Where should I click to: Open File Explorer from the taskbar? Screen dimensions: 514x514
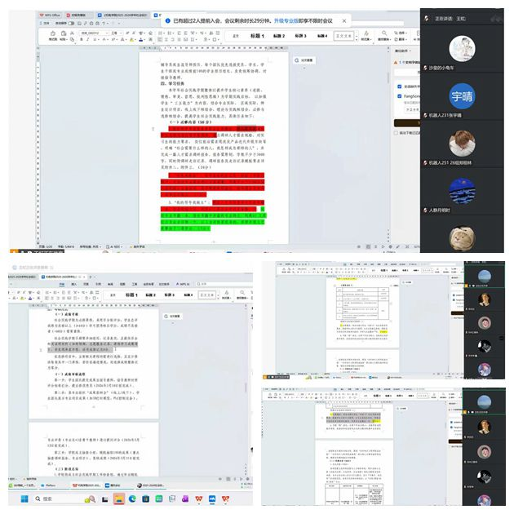[x=118, y=497]
